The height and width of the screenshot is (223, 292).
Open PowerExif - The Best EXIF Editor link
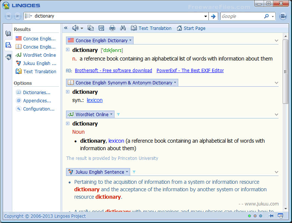point(190,71)
